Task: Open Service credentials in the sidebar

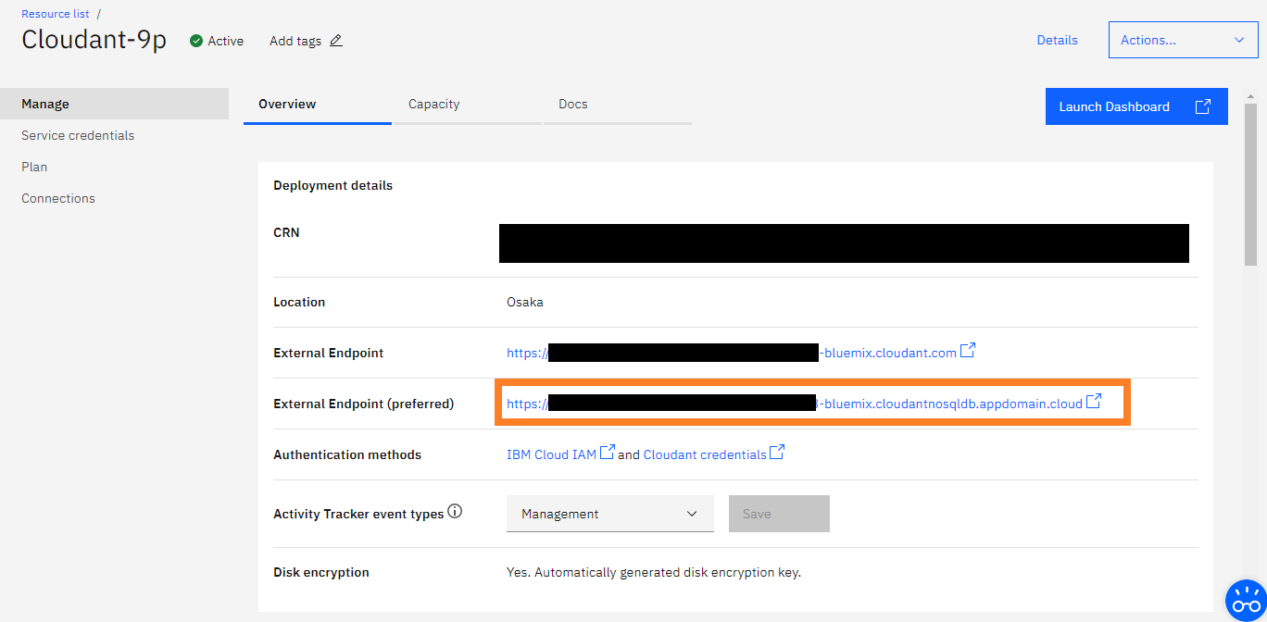Action: tap(78, 135)
